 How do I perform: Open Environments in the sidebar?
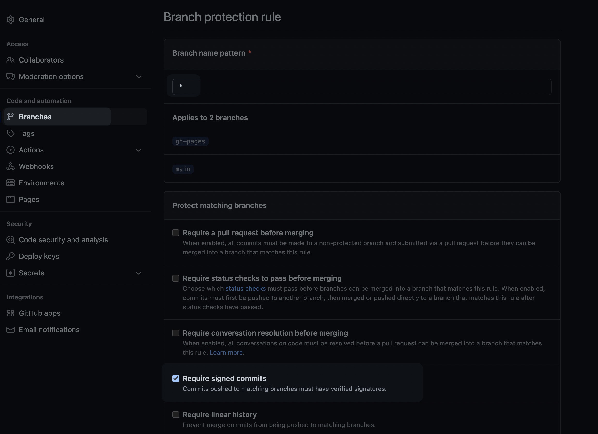tap(41, 183)
